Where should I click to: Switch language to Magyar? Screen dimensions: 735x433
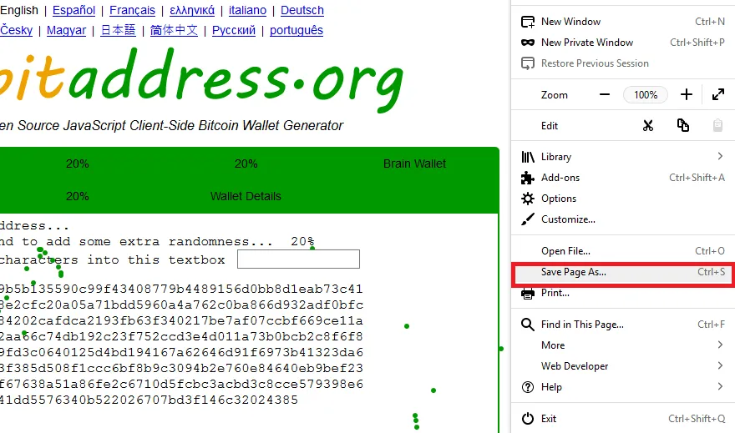click(67, 30)
